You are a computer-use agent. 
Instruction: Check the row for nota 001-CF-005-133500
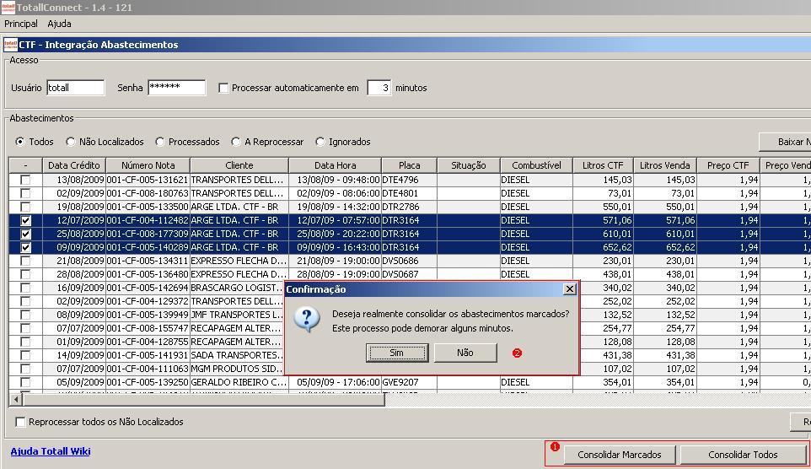[x=25, y=207]
